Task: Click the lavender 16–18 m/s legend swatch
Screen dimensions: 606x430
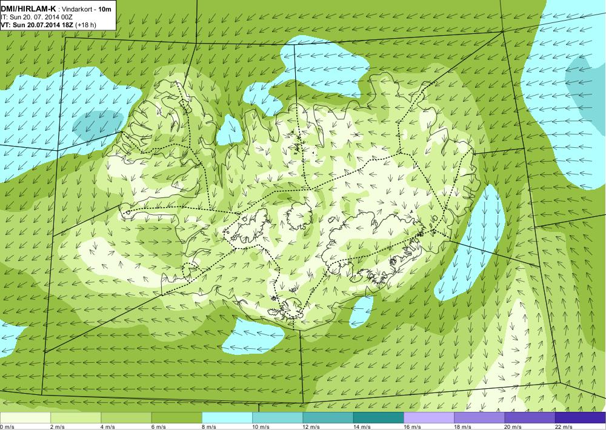Action: point(429,418)
